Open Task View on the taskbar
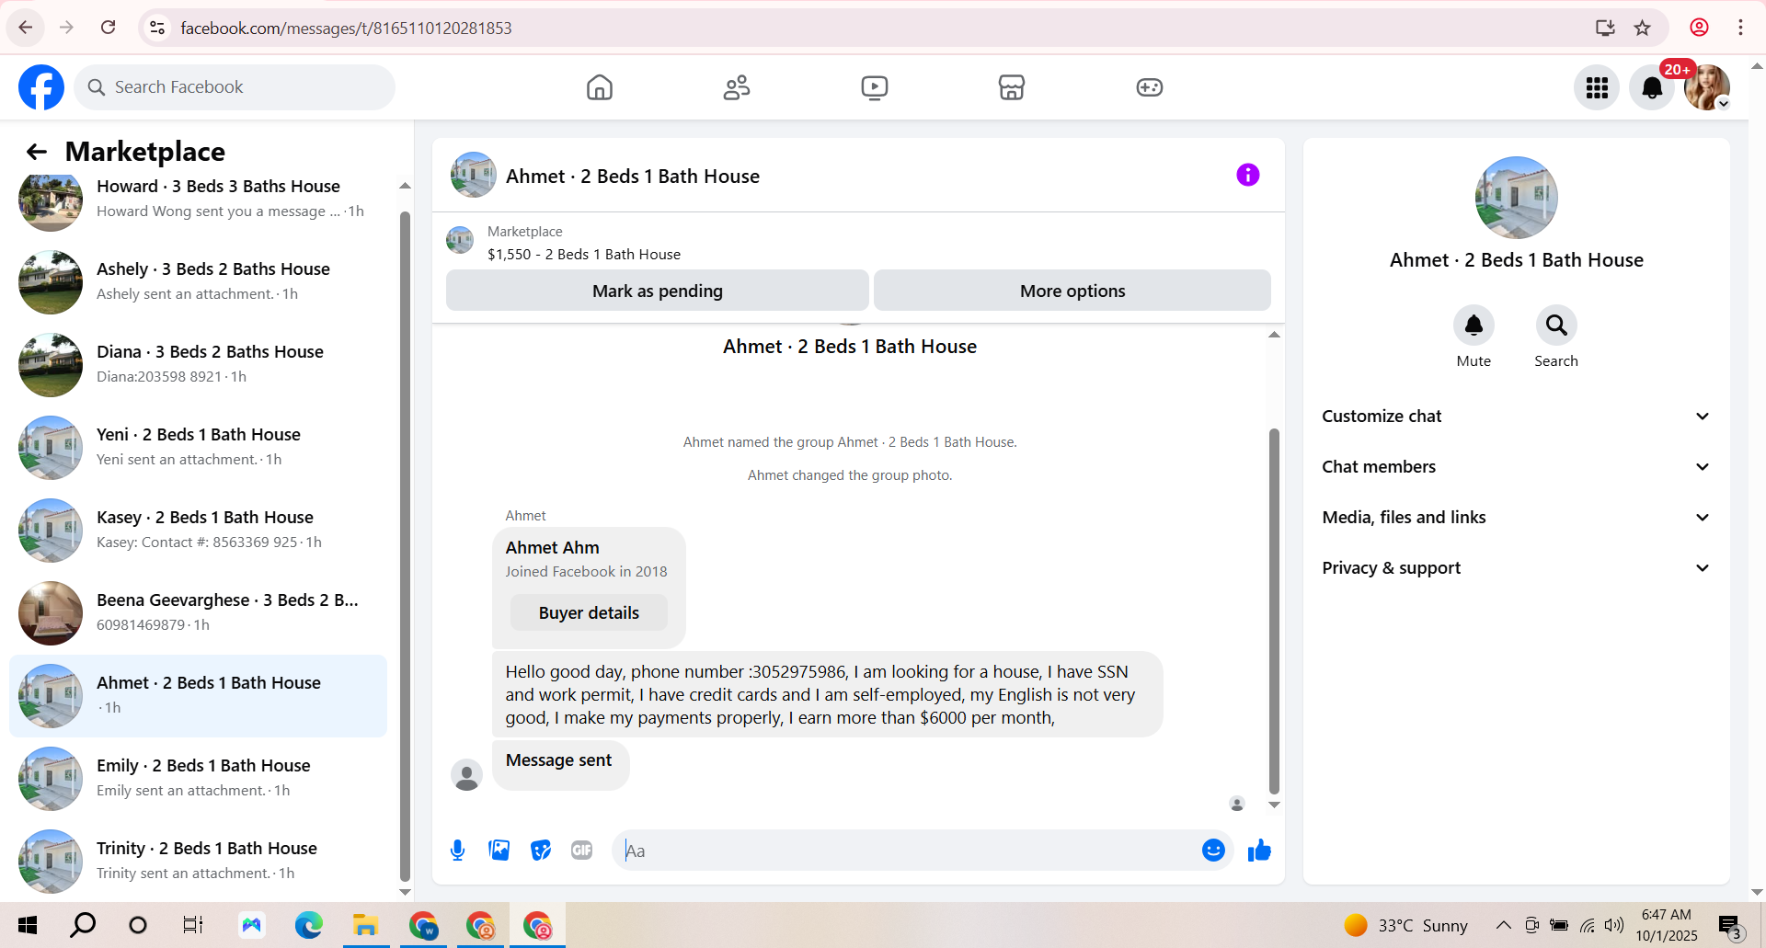Viewport: 1766px width, 948px height. tap(192, 925)
